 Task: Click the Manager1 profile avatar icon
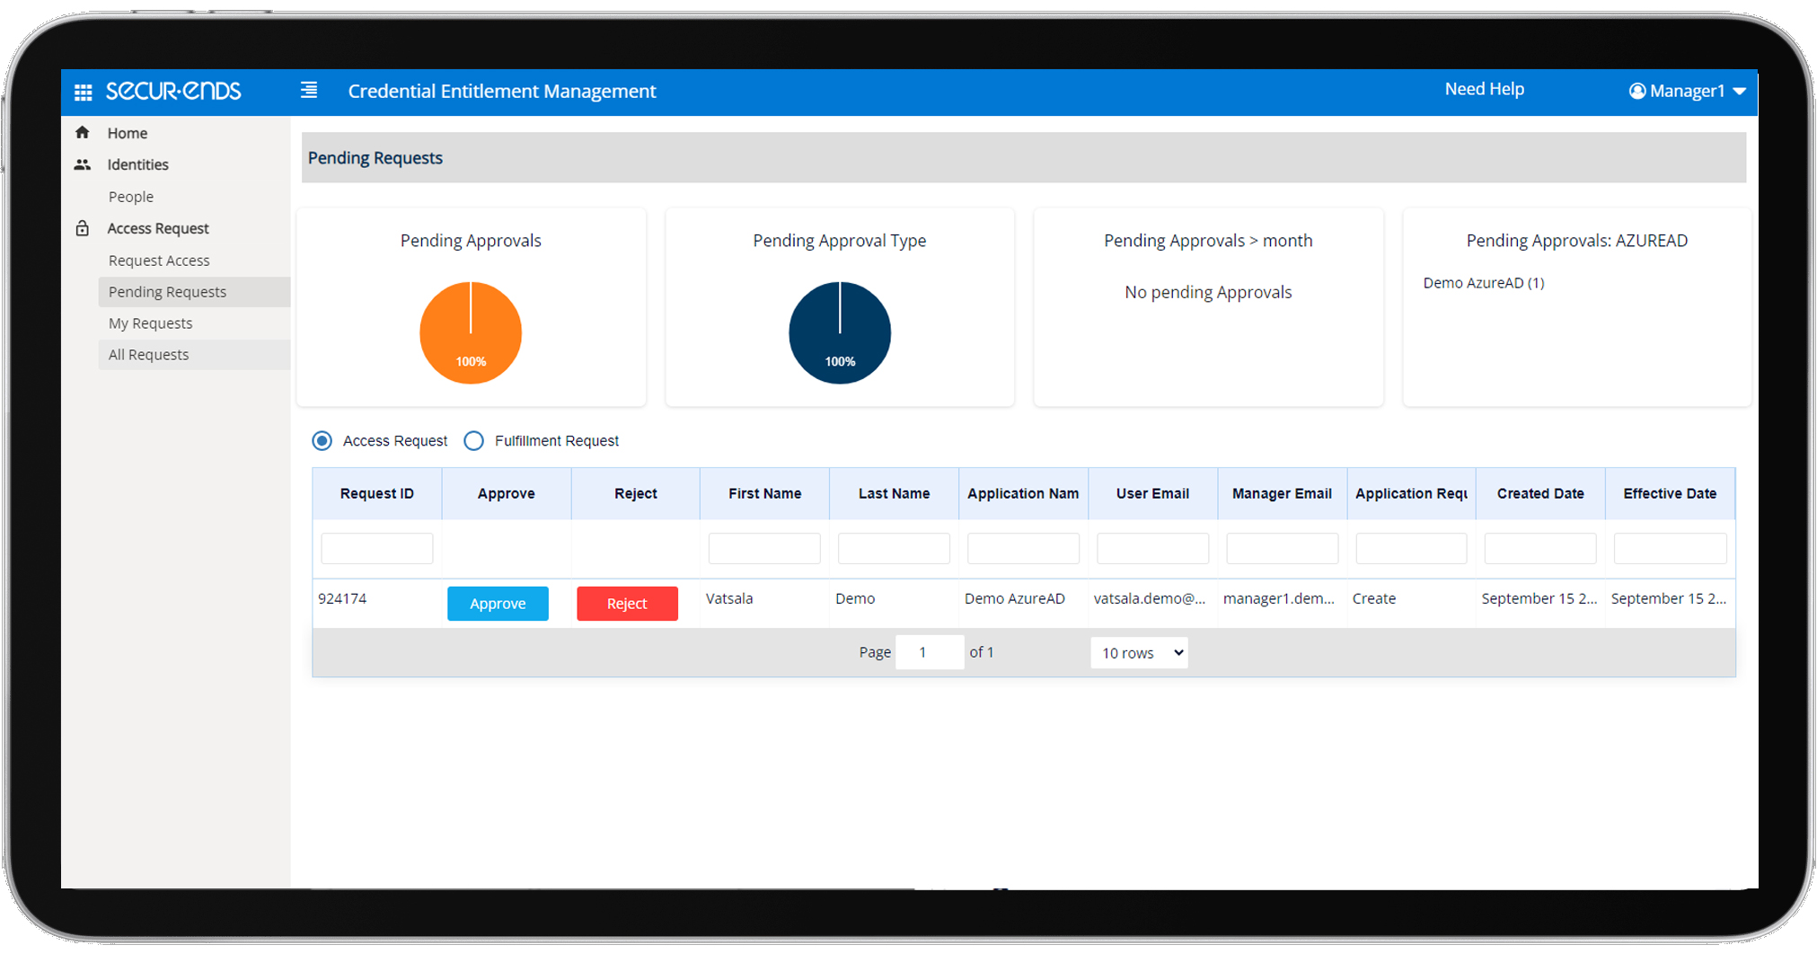1637,91
